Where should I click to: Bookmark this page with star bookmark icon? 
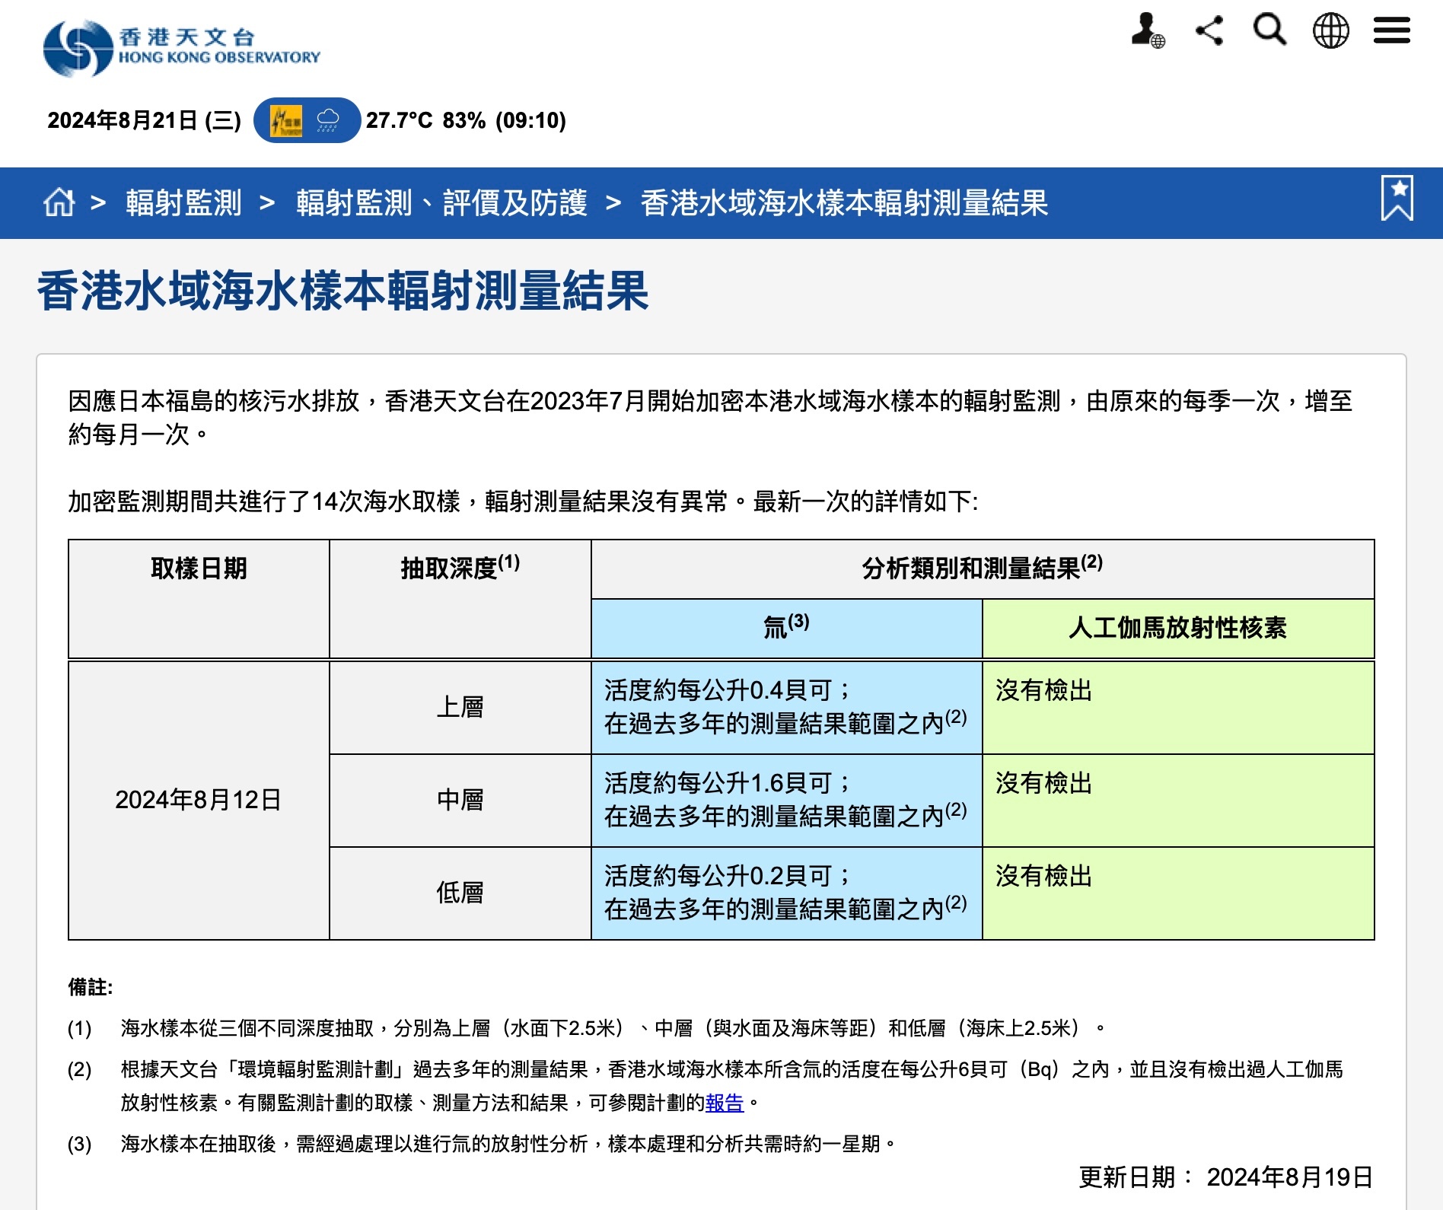click(x=1397, y=198)
